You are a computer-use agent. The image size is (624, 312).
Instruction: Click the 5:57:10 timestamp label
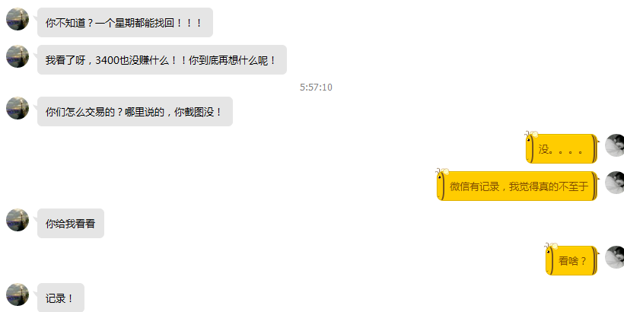pos(316,88)
